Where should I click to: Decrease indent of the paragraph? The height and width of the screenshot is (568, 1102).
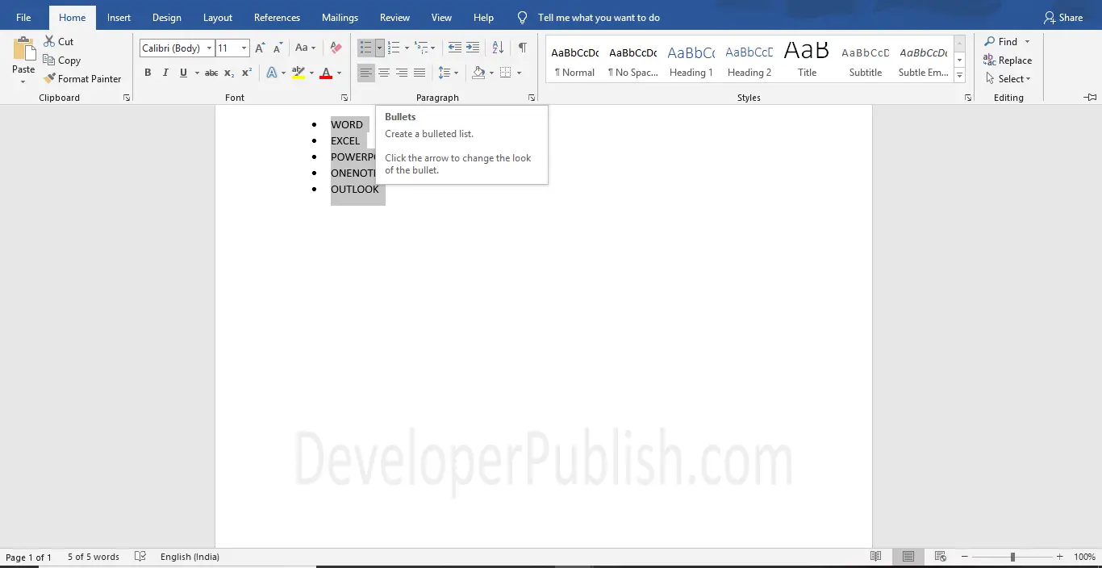point(455,48)
